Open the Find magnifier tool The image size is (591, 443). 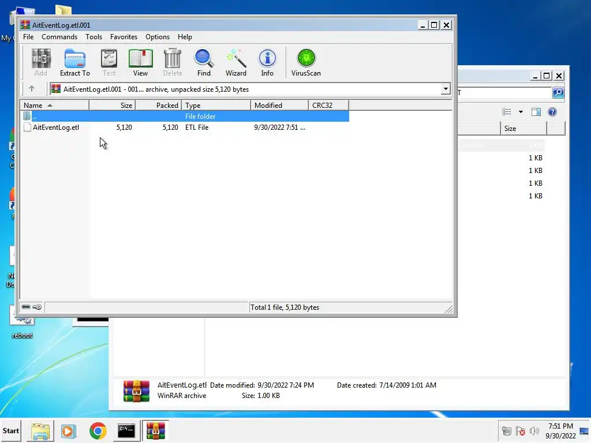pyautogui.click(x=204, y=62)
